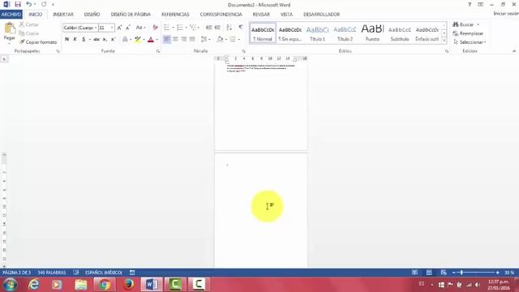Apply the Puesto style

[x=372, y=33]
